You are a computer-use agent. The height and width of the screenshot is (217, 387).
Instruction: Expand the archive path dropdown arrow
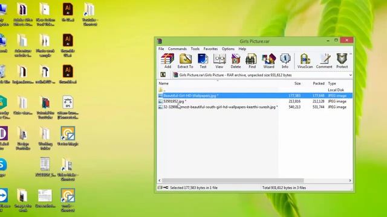(x=350, y=75)
